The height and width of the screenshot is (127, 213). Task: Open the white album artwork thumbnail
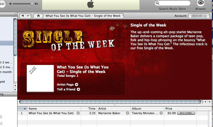[40, 78]
